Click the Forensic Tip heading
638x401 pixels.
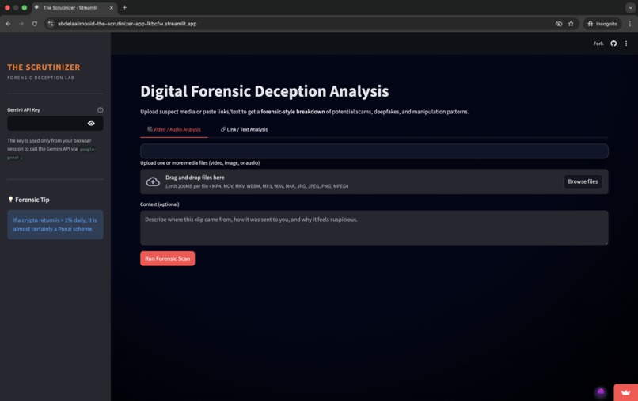pos(32,200)
